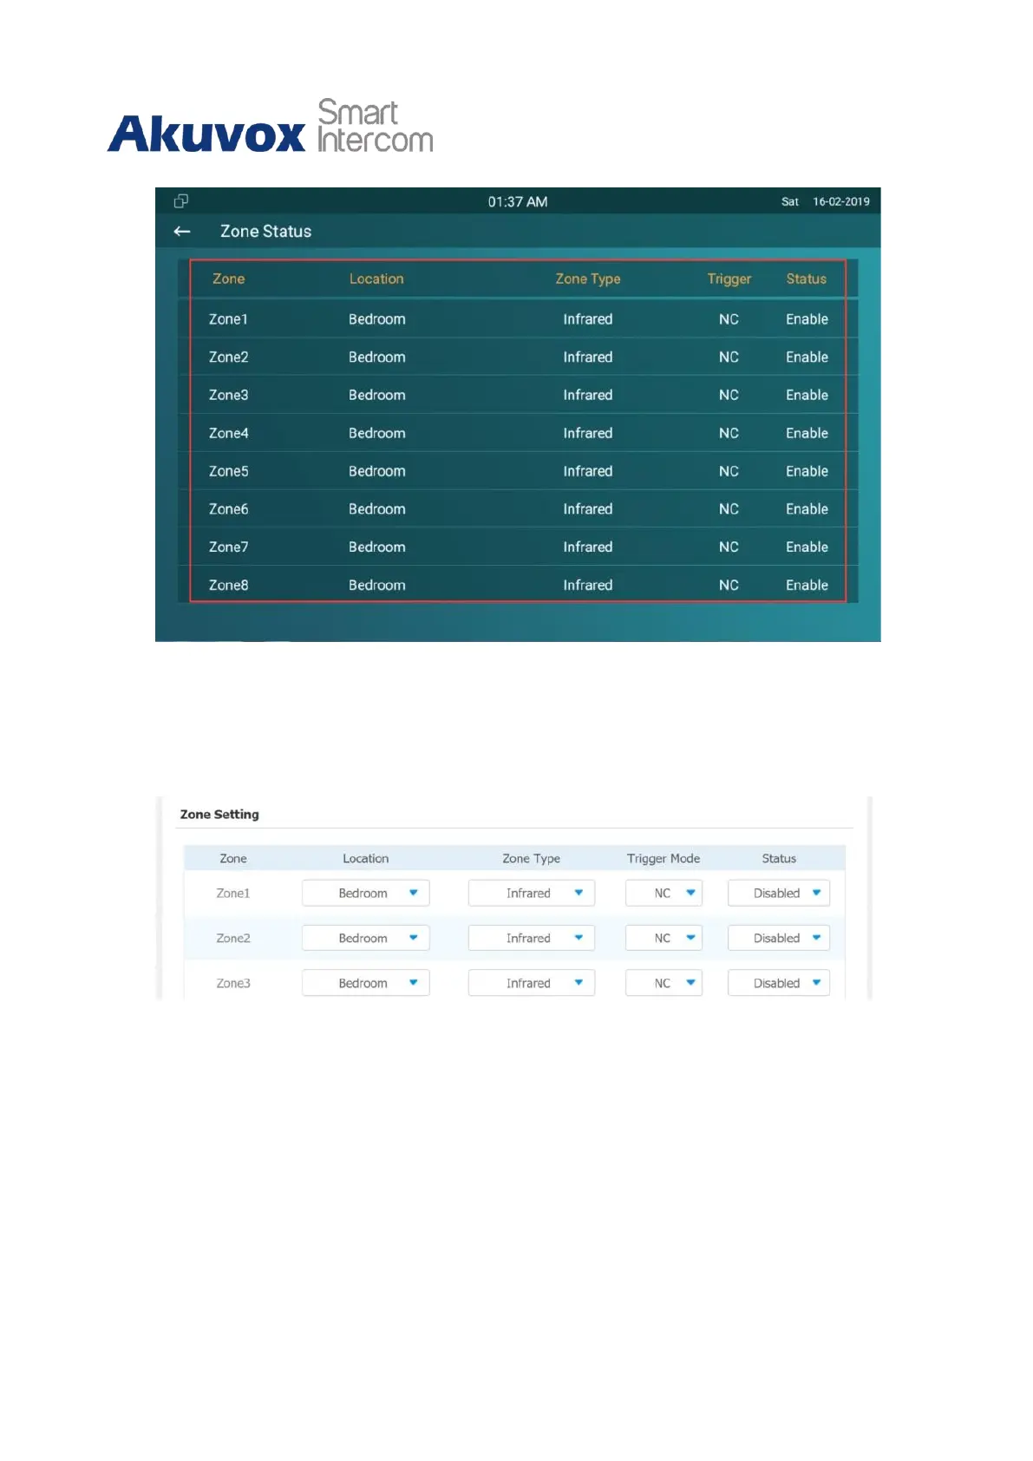Click the Zone Setting section heading
Viewport: 1033px width, 1461px height.
click(219, 814)
